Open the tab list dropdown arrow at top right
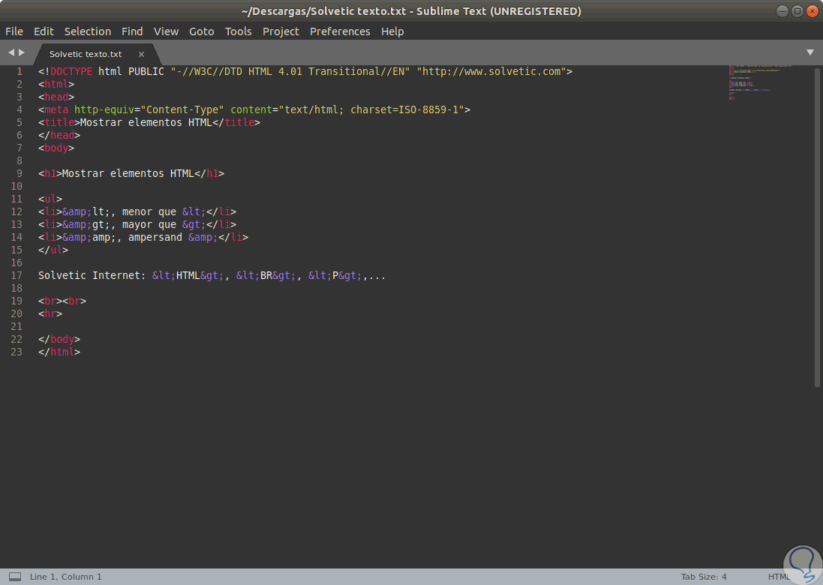The image size is (823, 585). coord(810,53)
